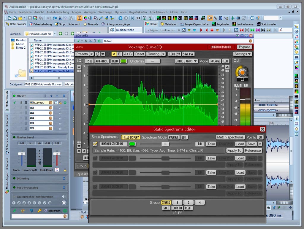Click the blue help question mark icon

(252, 18)
